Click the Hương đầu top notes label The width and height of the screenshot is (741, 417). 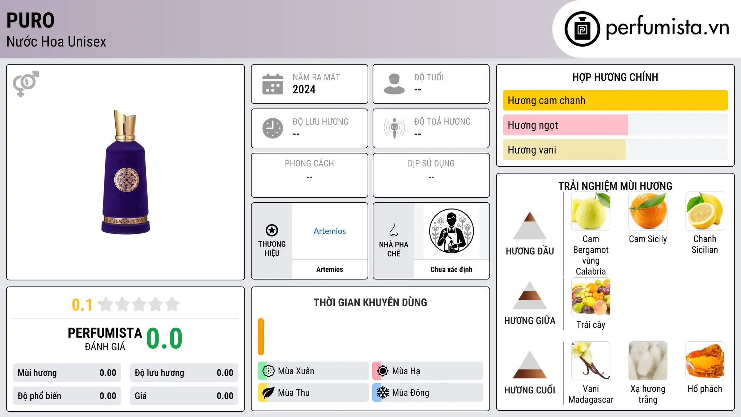530,251
